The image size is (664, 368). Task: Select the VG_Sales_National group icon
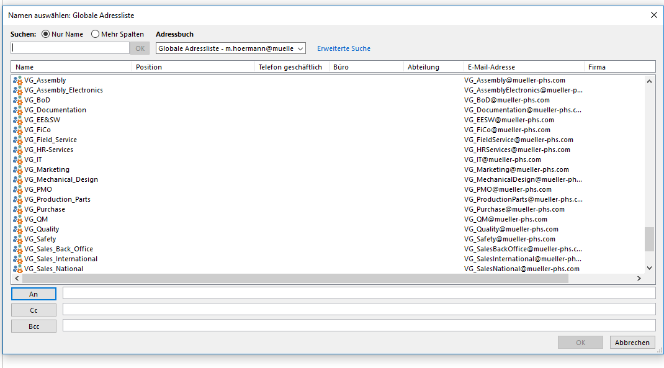click(17, 269)
